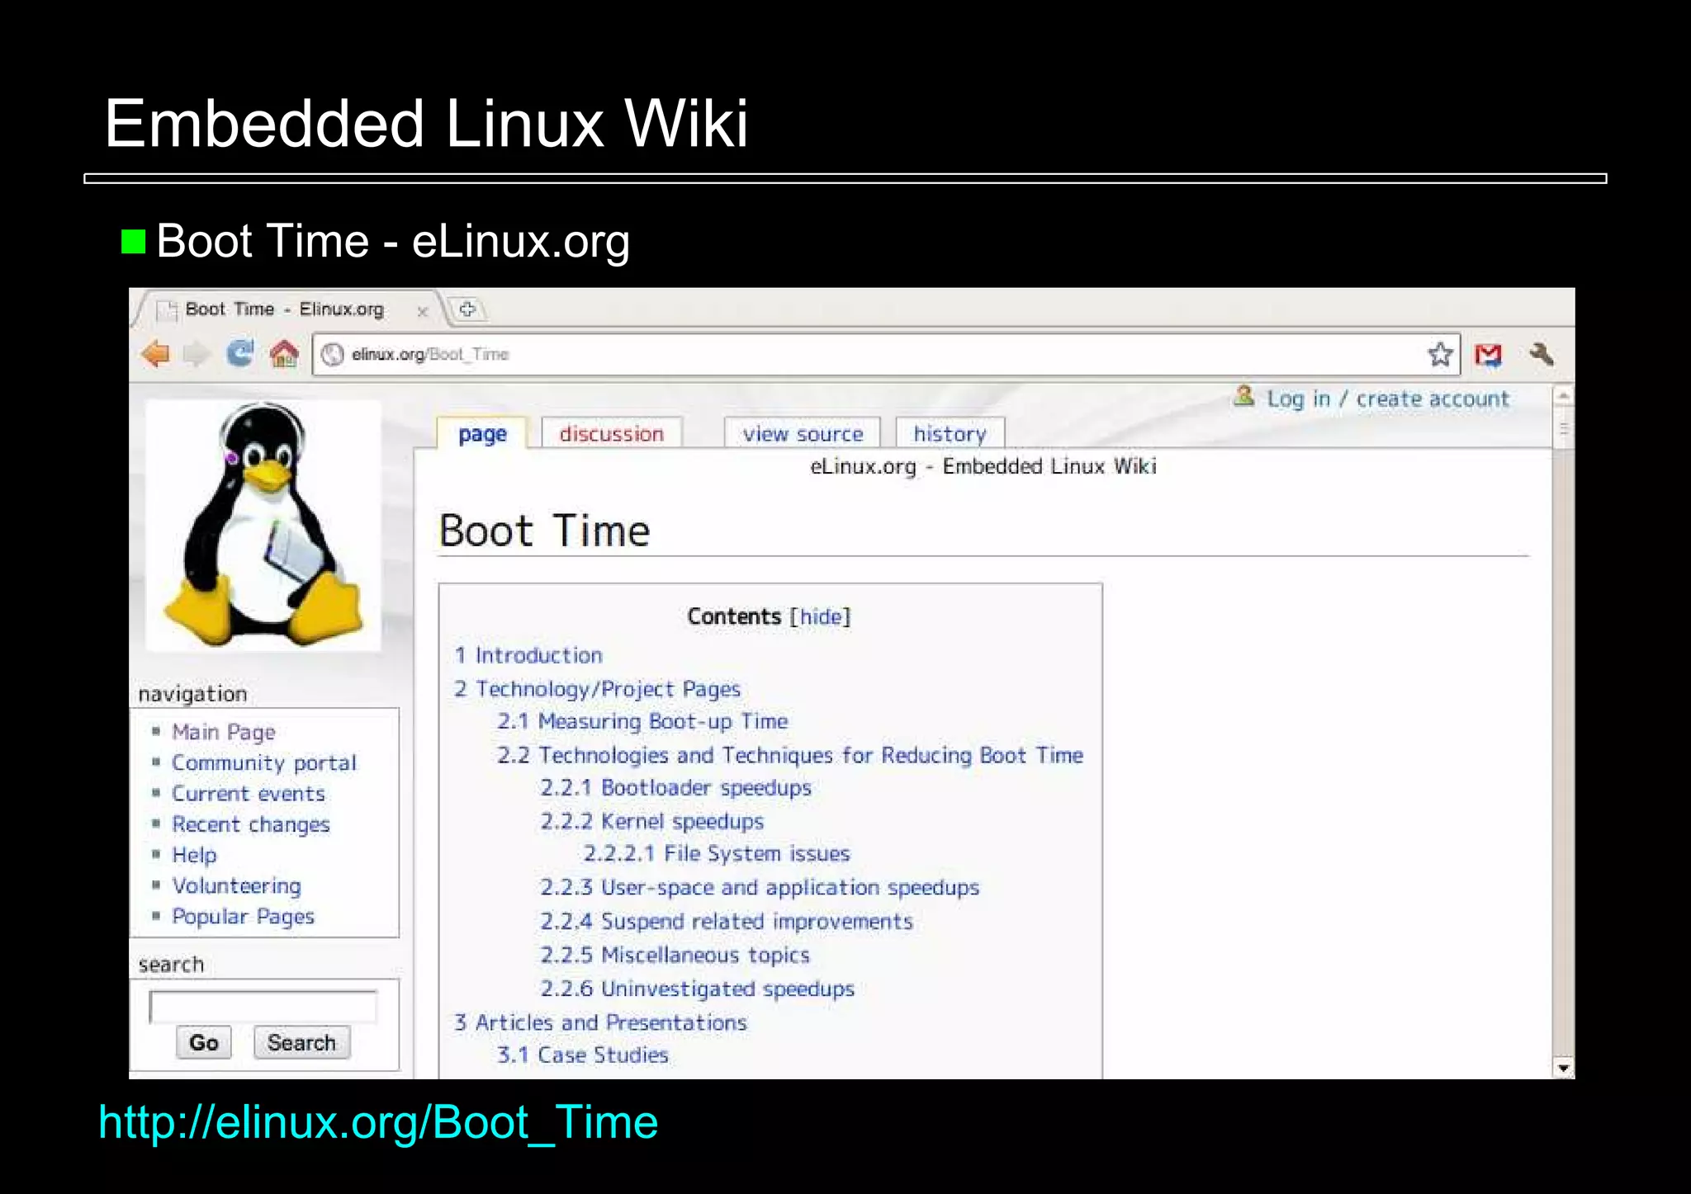Viewport: 1691px width, 1194px height.
Task: Go to 2.2.2 Kernel speedups
Action: 652,822
